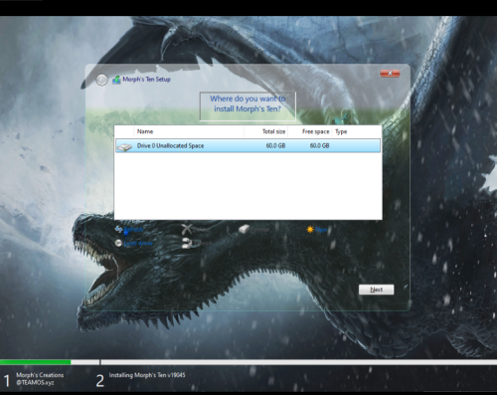Create a partition with the New link
The height and width of the screenshot is (395, 497).
[321, 229]
